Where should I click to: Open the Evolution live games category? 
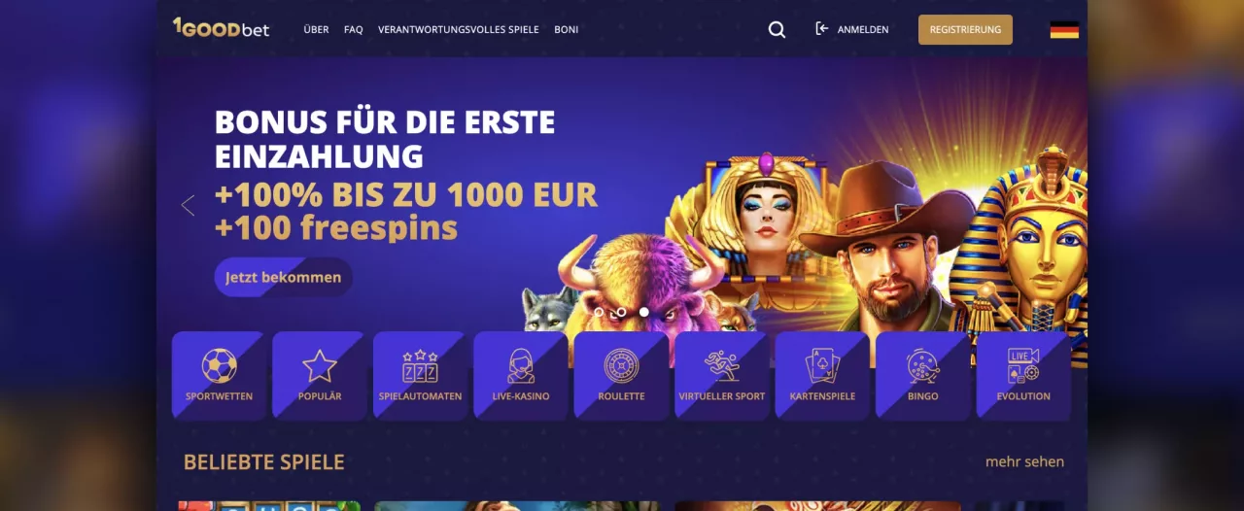pyautogui.click(x=1023, y=376)
